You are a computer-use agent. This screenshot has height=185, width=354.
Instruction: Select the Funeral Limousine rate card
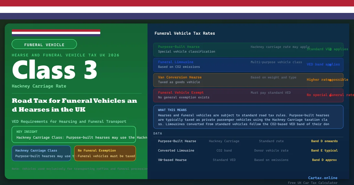click(230, 65)
